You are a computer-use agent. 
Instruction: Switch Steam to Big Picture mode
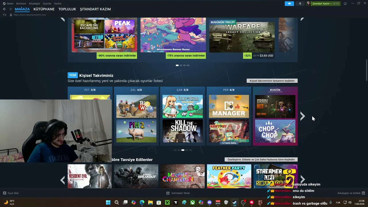[345, 3]
